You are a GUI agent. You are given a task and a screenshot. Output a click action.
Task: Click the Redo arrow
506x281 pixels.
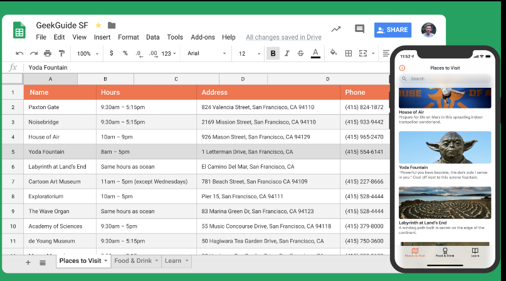34,53
